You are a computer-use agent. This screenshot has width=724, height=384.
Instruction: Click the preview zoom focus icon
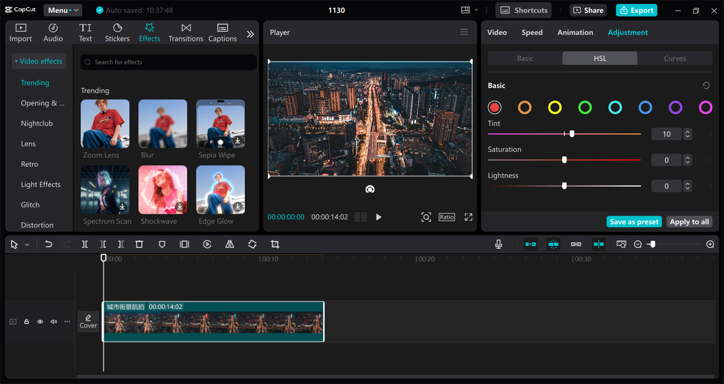click(426, 217)
